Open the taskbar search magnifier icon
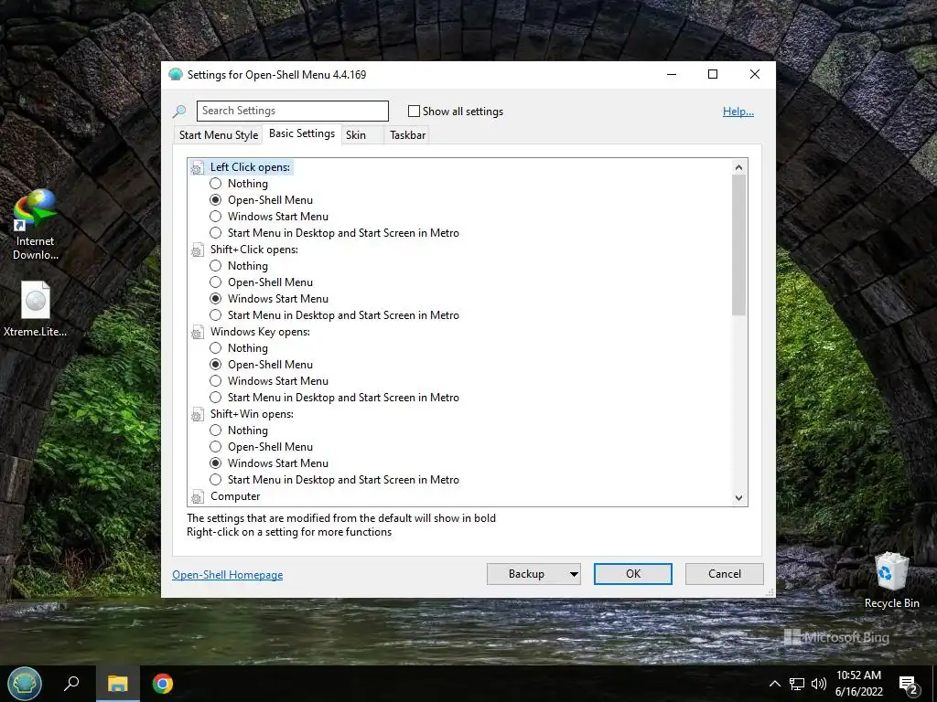 (71, 684)
